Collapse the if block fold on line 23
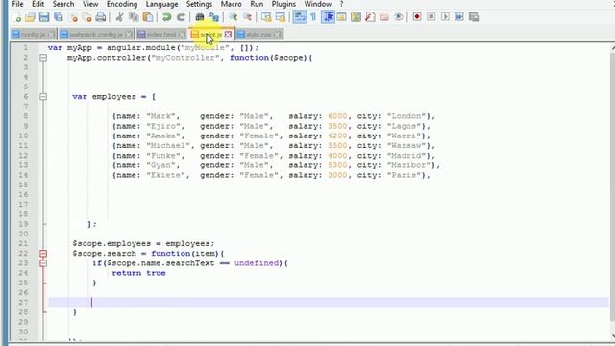This screenshot has width=615, height=346. [43, 263]
